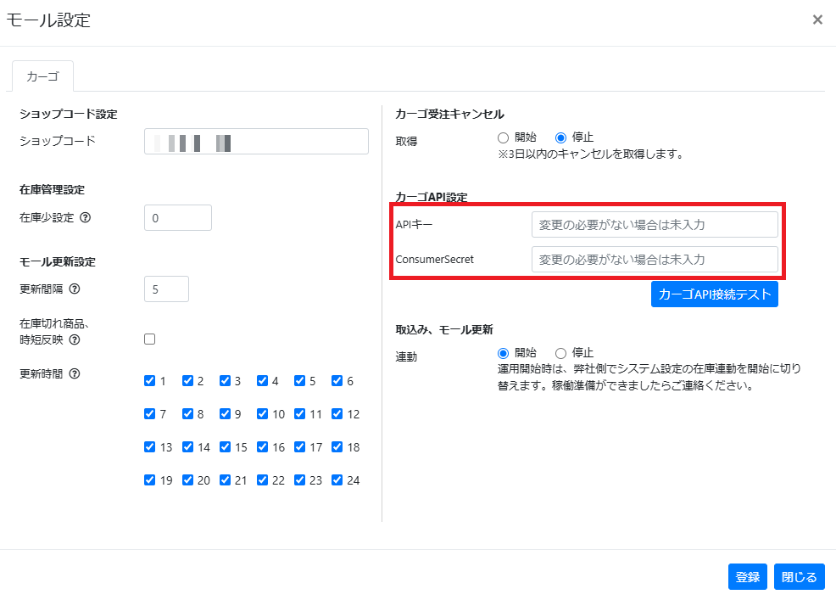Viewport: 836px width, 600px height.
Task: Open help icon next to 更新間隔
Action: [x=75, y=289]
